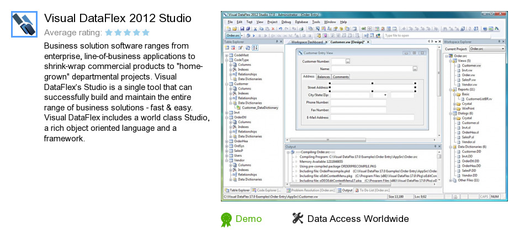Open the Tools menu
519x244 pixels.
pos(316,22)
